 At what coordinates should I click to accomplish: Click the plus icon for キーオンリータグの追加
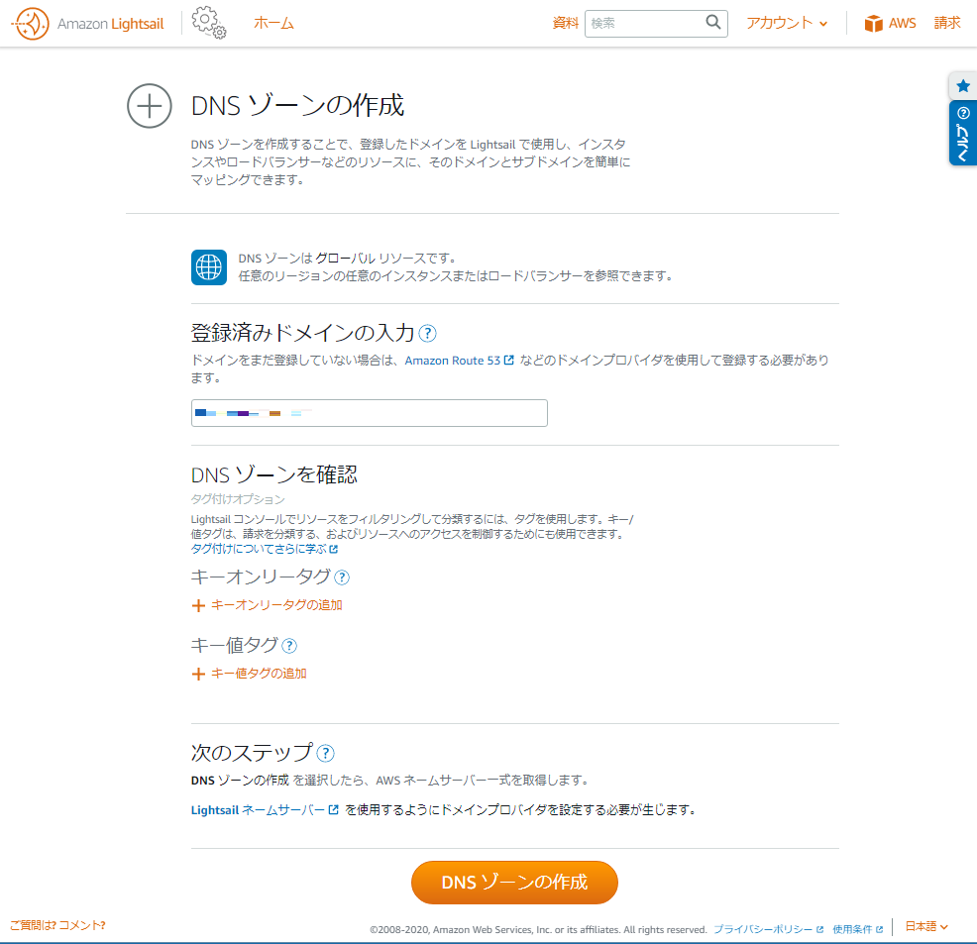pyautogui.click(x=198, y=605)
